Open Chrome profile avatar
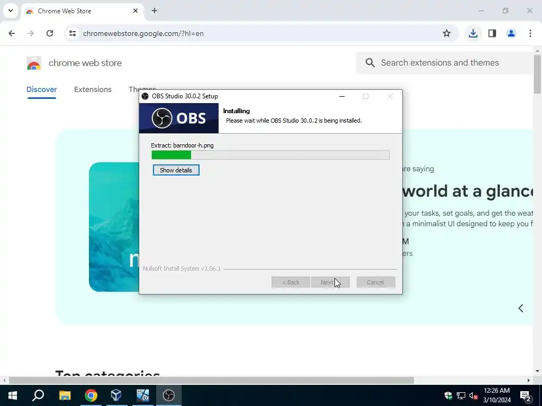This screenshot has width=542, height=406. point(511,33)
